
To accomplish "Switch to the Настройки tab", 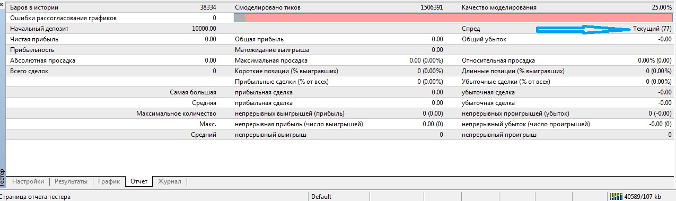I will (28, 181).
